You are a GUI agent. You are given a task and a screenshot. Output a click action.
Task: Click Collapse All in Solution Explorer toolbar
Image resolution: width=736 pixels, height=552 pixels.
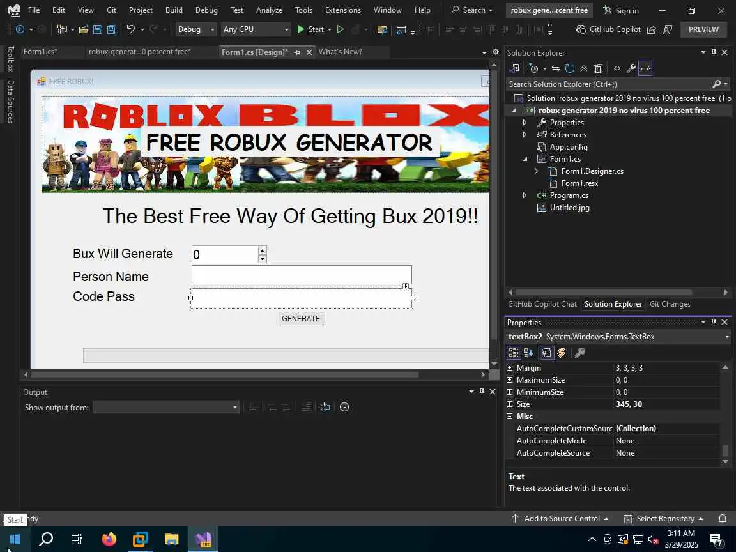(x=583, y=68)
